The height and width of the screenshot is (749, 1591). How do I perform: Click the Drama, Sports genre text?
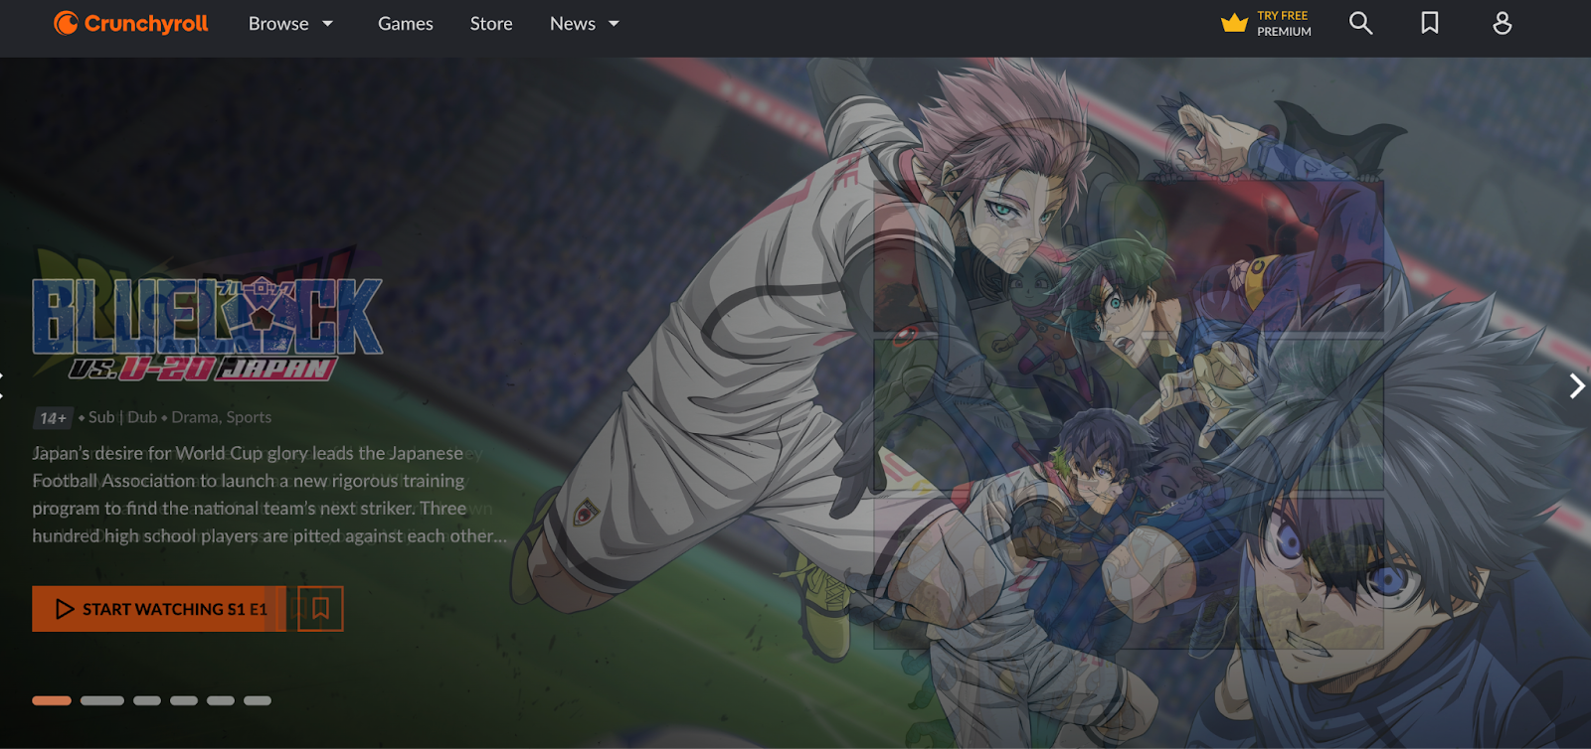pos(221,417)
